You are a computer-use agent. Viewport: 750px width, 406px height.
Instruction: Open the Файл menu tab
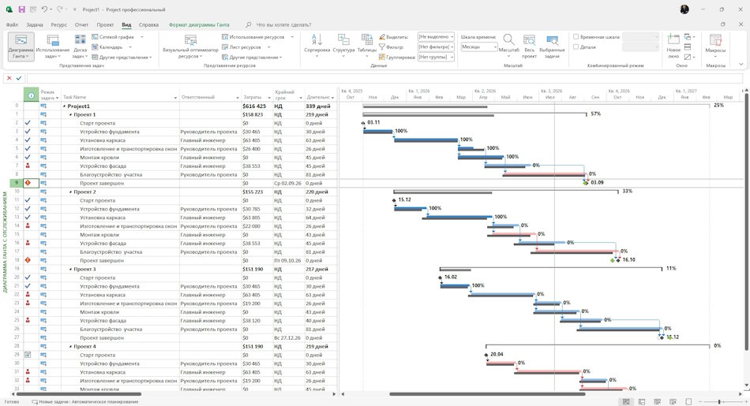(x=12, y=25)
